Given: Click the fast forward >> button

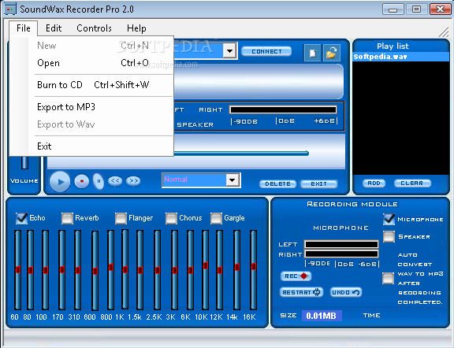Looking at the screenshot, I should click(x=133, y=181).
